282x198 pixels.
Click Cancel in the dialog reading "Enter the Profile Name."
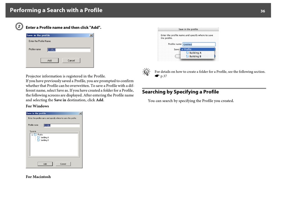tap(71, 61)
